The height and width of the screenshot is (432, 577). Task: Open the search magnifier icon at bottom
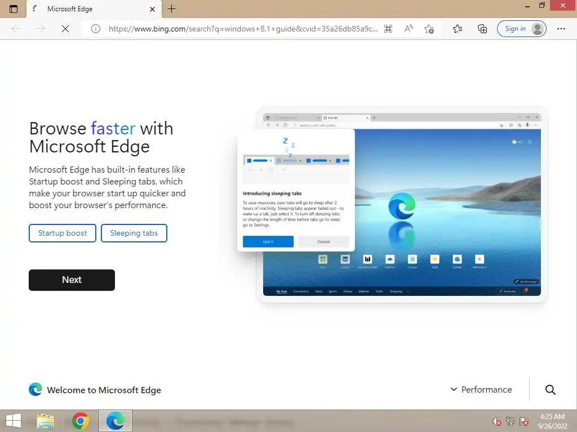tap(550, 390)
